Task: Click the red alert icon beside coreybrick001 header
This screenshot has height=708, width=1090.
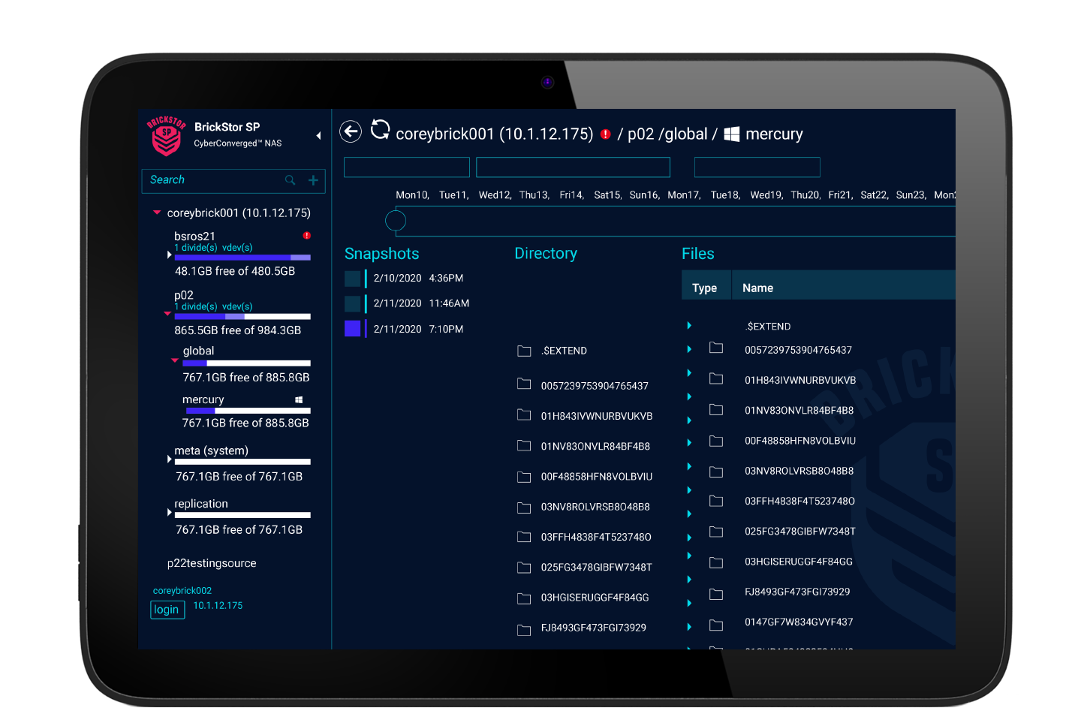Action: (605, 134)
